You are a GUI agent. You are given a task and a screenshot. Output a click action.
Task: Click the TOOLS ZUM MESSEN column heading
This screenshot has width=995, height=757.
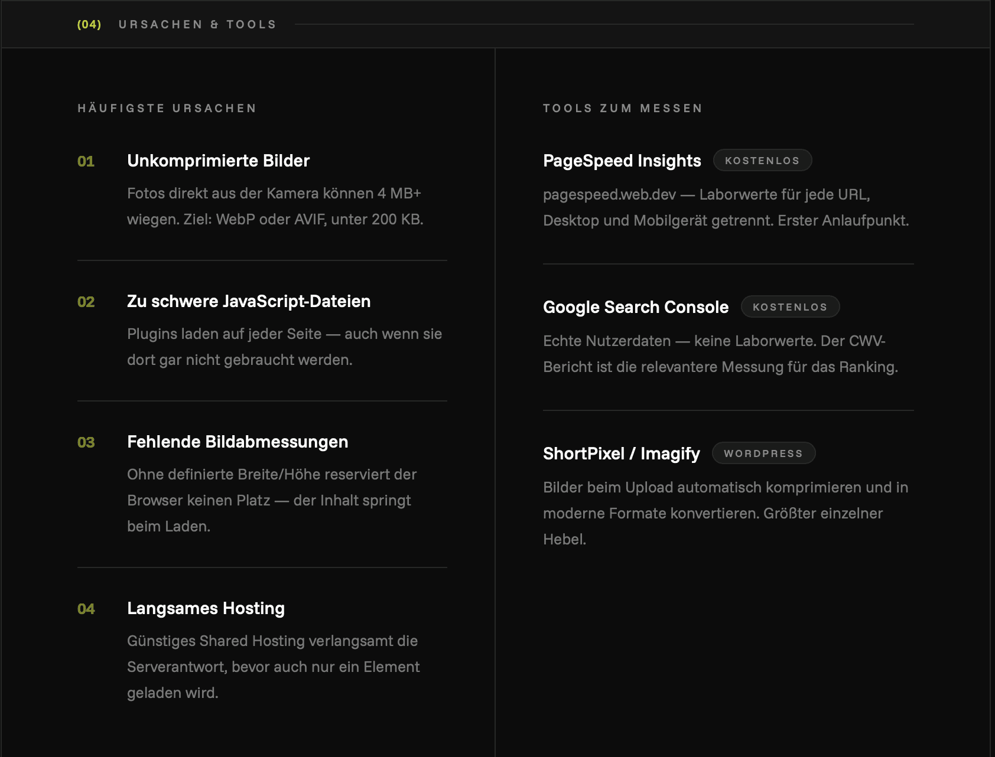click(x=623, y=108)
